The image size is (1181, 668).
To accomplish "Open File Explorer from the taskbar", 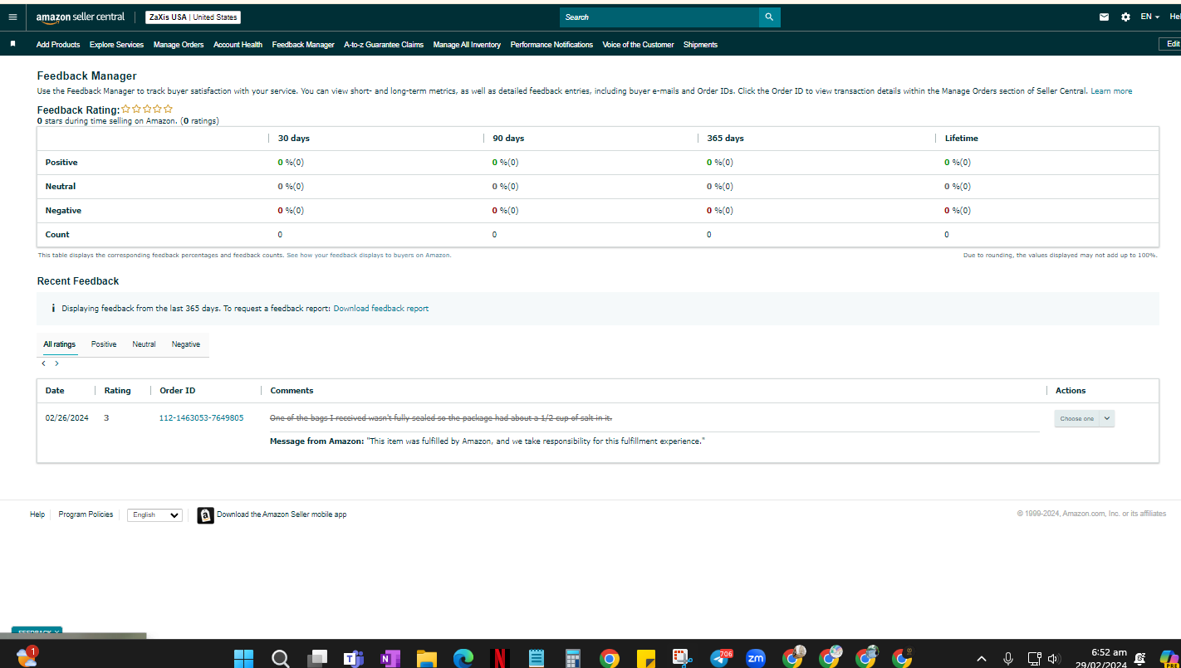I will tap(426, 659).
